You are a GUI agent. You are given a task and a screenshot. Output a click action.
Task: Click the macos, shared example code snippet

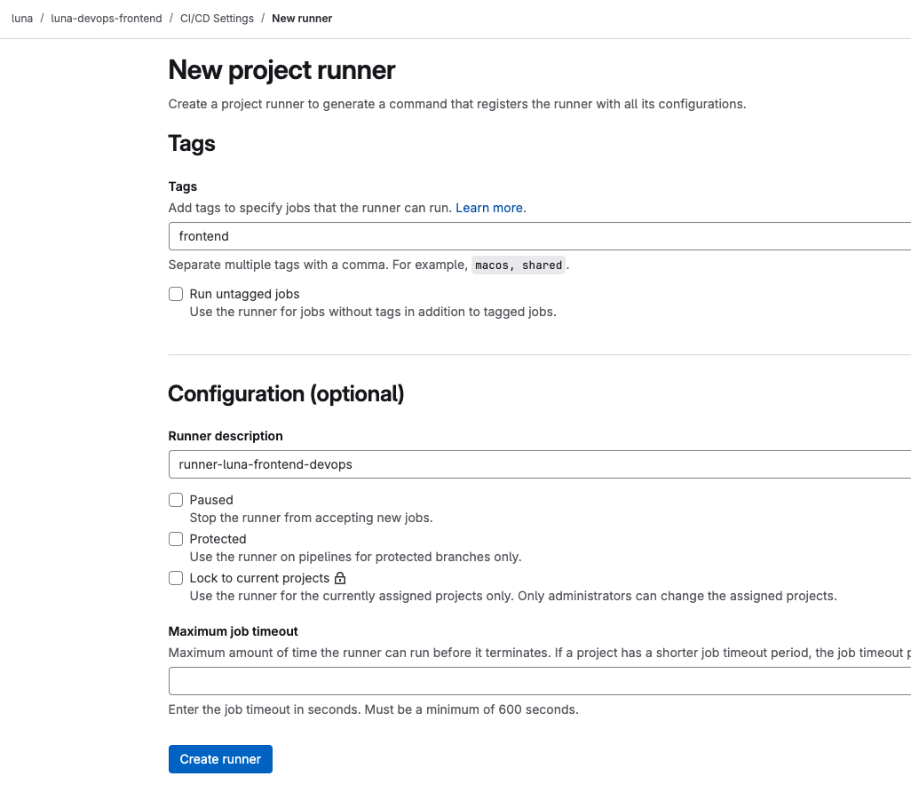519,265
